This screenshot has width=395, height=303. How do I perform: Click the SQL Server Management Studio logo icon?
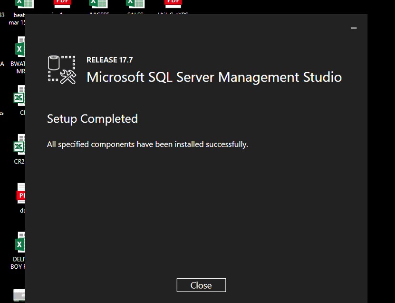click(62, 70)
